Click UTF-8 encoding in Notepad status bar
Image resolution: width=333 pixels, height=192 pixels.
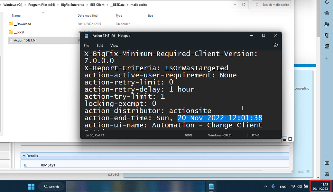click(255, 135)
